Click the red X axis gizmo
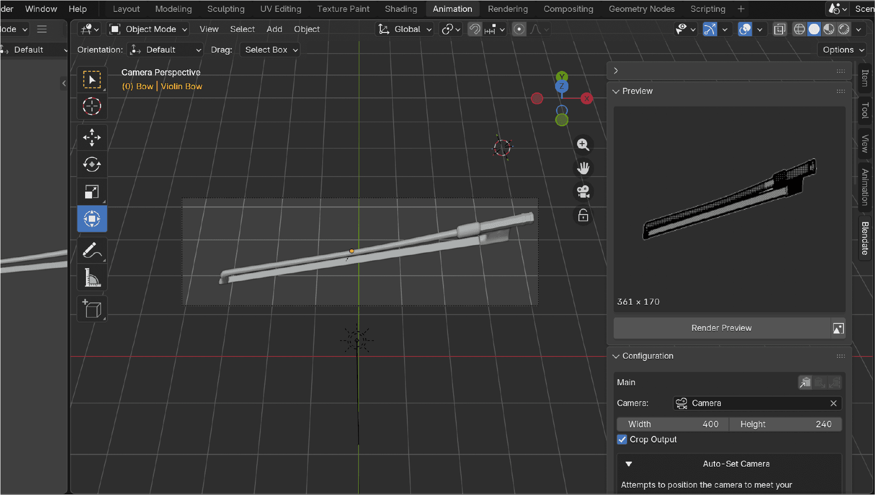The height and width of the screenshot is (495, 875). click(587, 98)
